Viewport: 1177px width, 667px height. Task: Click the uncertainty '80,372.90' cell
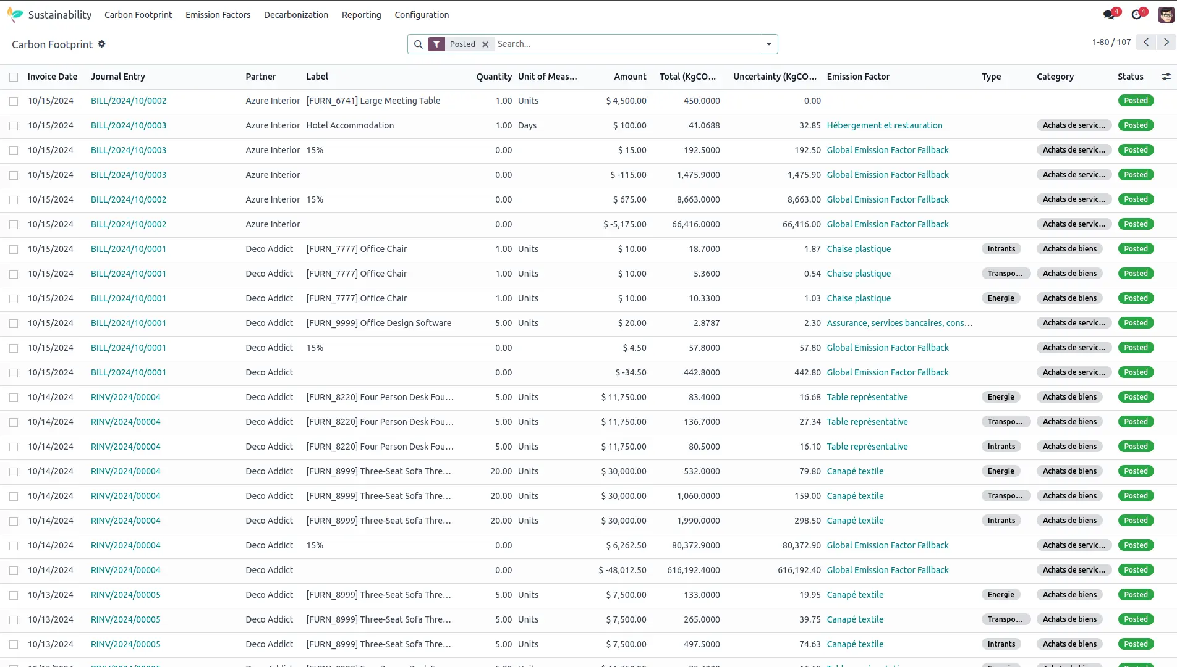801,545
